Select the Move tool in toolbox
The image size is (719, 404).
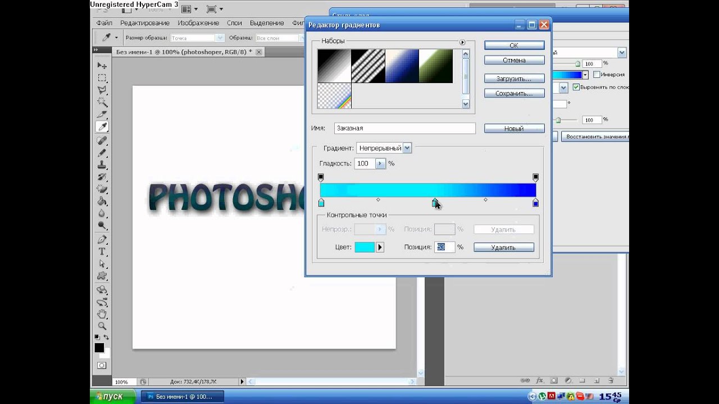(x=102, y=66)
